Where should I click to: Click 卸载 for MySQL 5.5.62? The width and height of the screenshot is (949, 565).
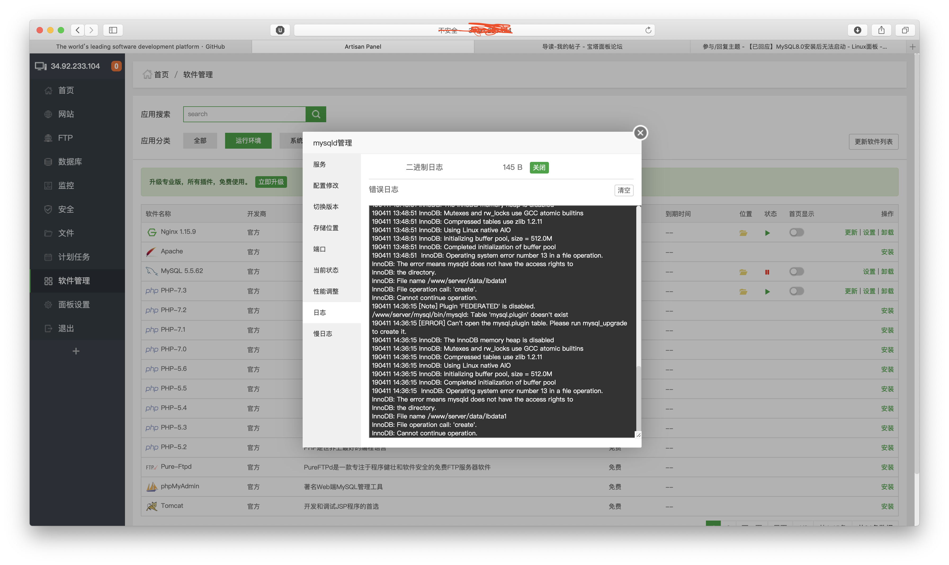(x=887, y=272)
